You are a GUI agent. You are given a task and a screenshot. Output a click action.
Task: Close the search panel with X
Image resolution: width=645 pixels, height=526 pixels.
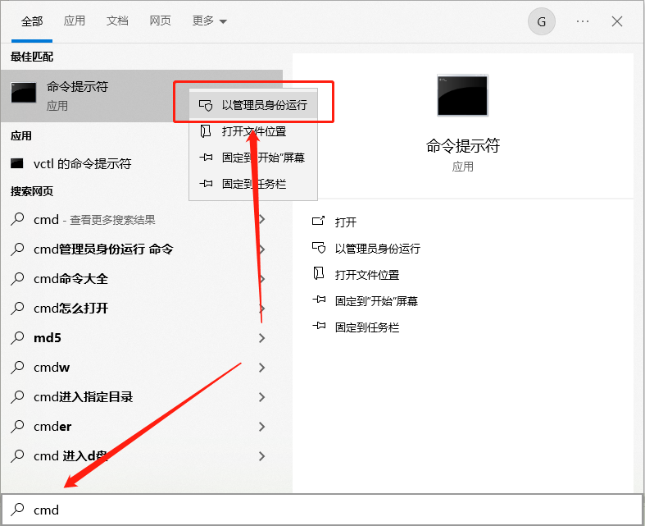tap(616, 21)
